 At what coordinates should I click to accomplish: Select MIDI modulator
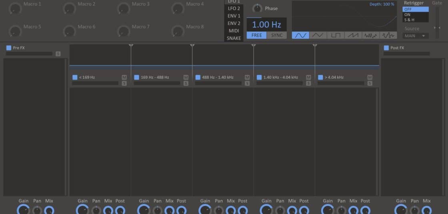234,30
